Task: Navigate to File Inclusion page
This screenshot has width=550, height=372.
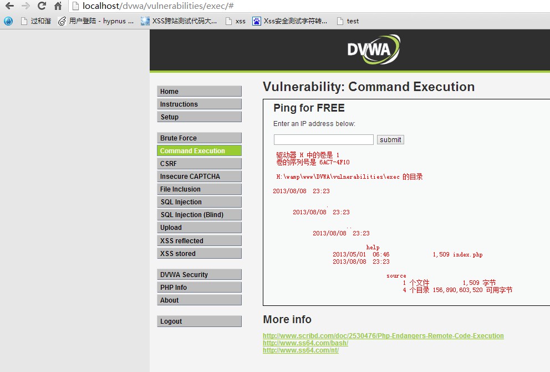Action: [x=199, y=189]
